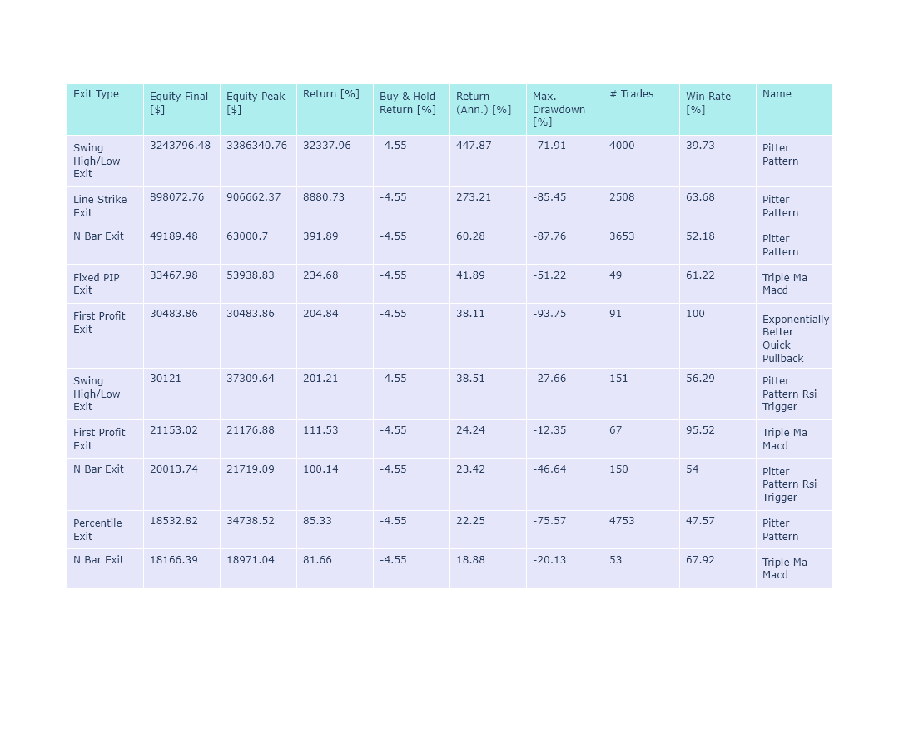
Task: Click win rate 61.22
Action: (700, 275)
